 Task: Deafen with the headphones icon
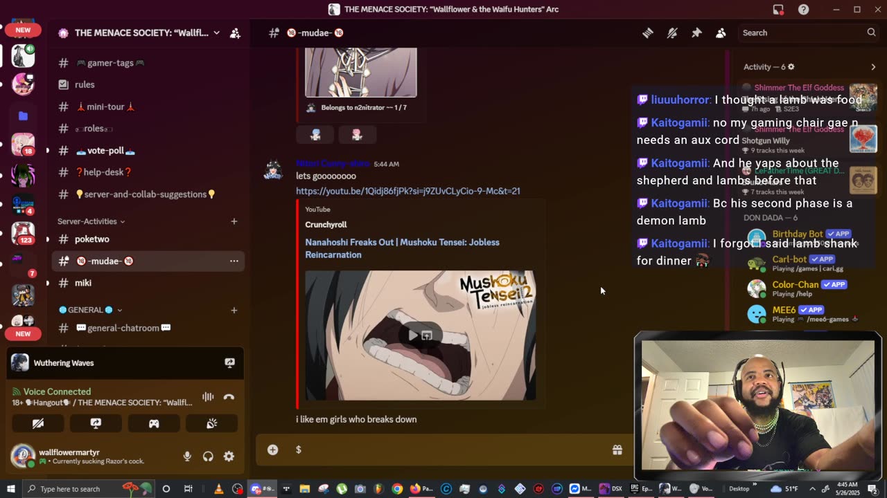(x=208, y=456)
